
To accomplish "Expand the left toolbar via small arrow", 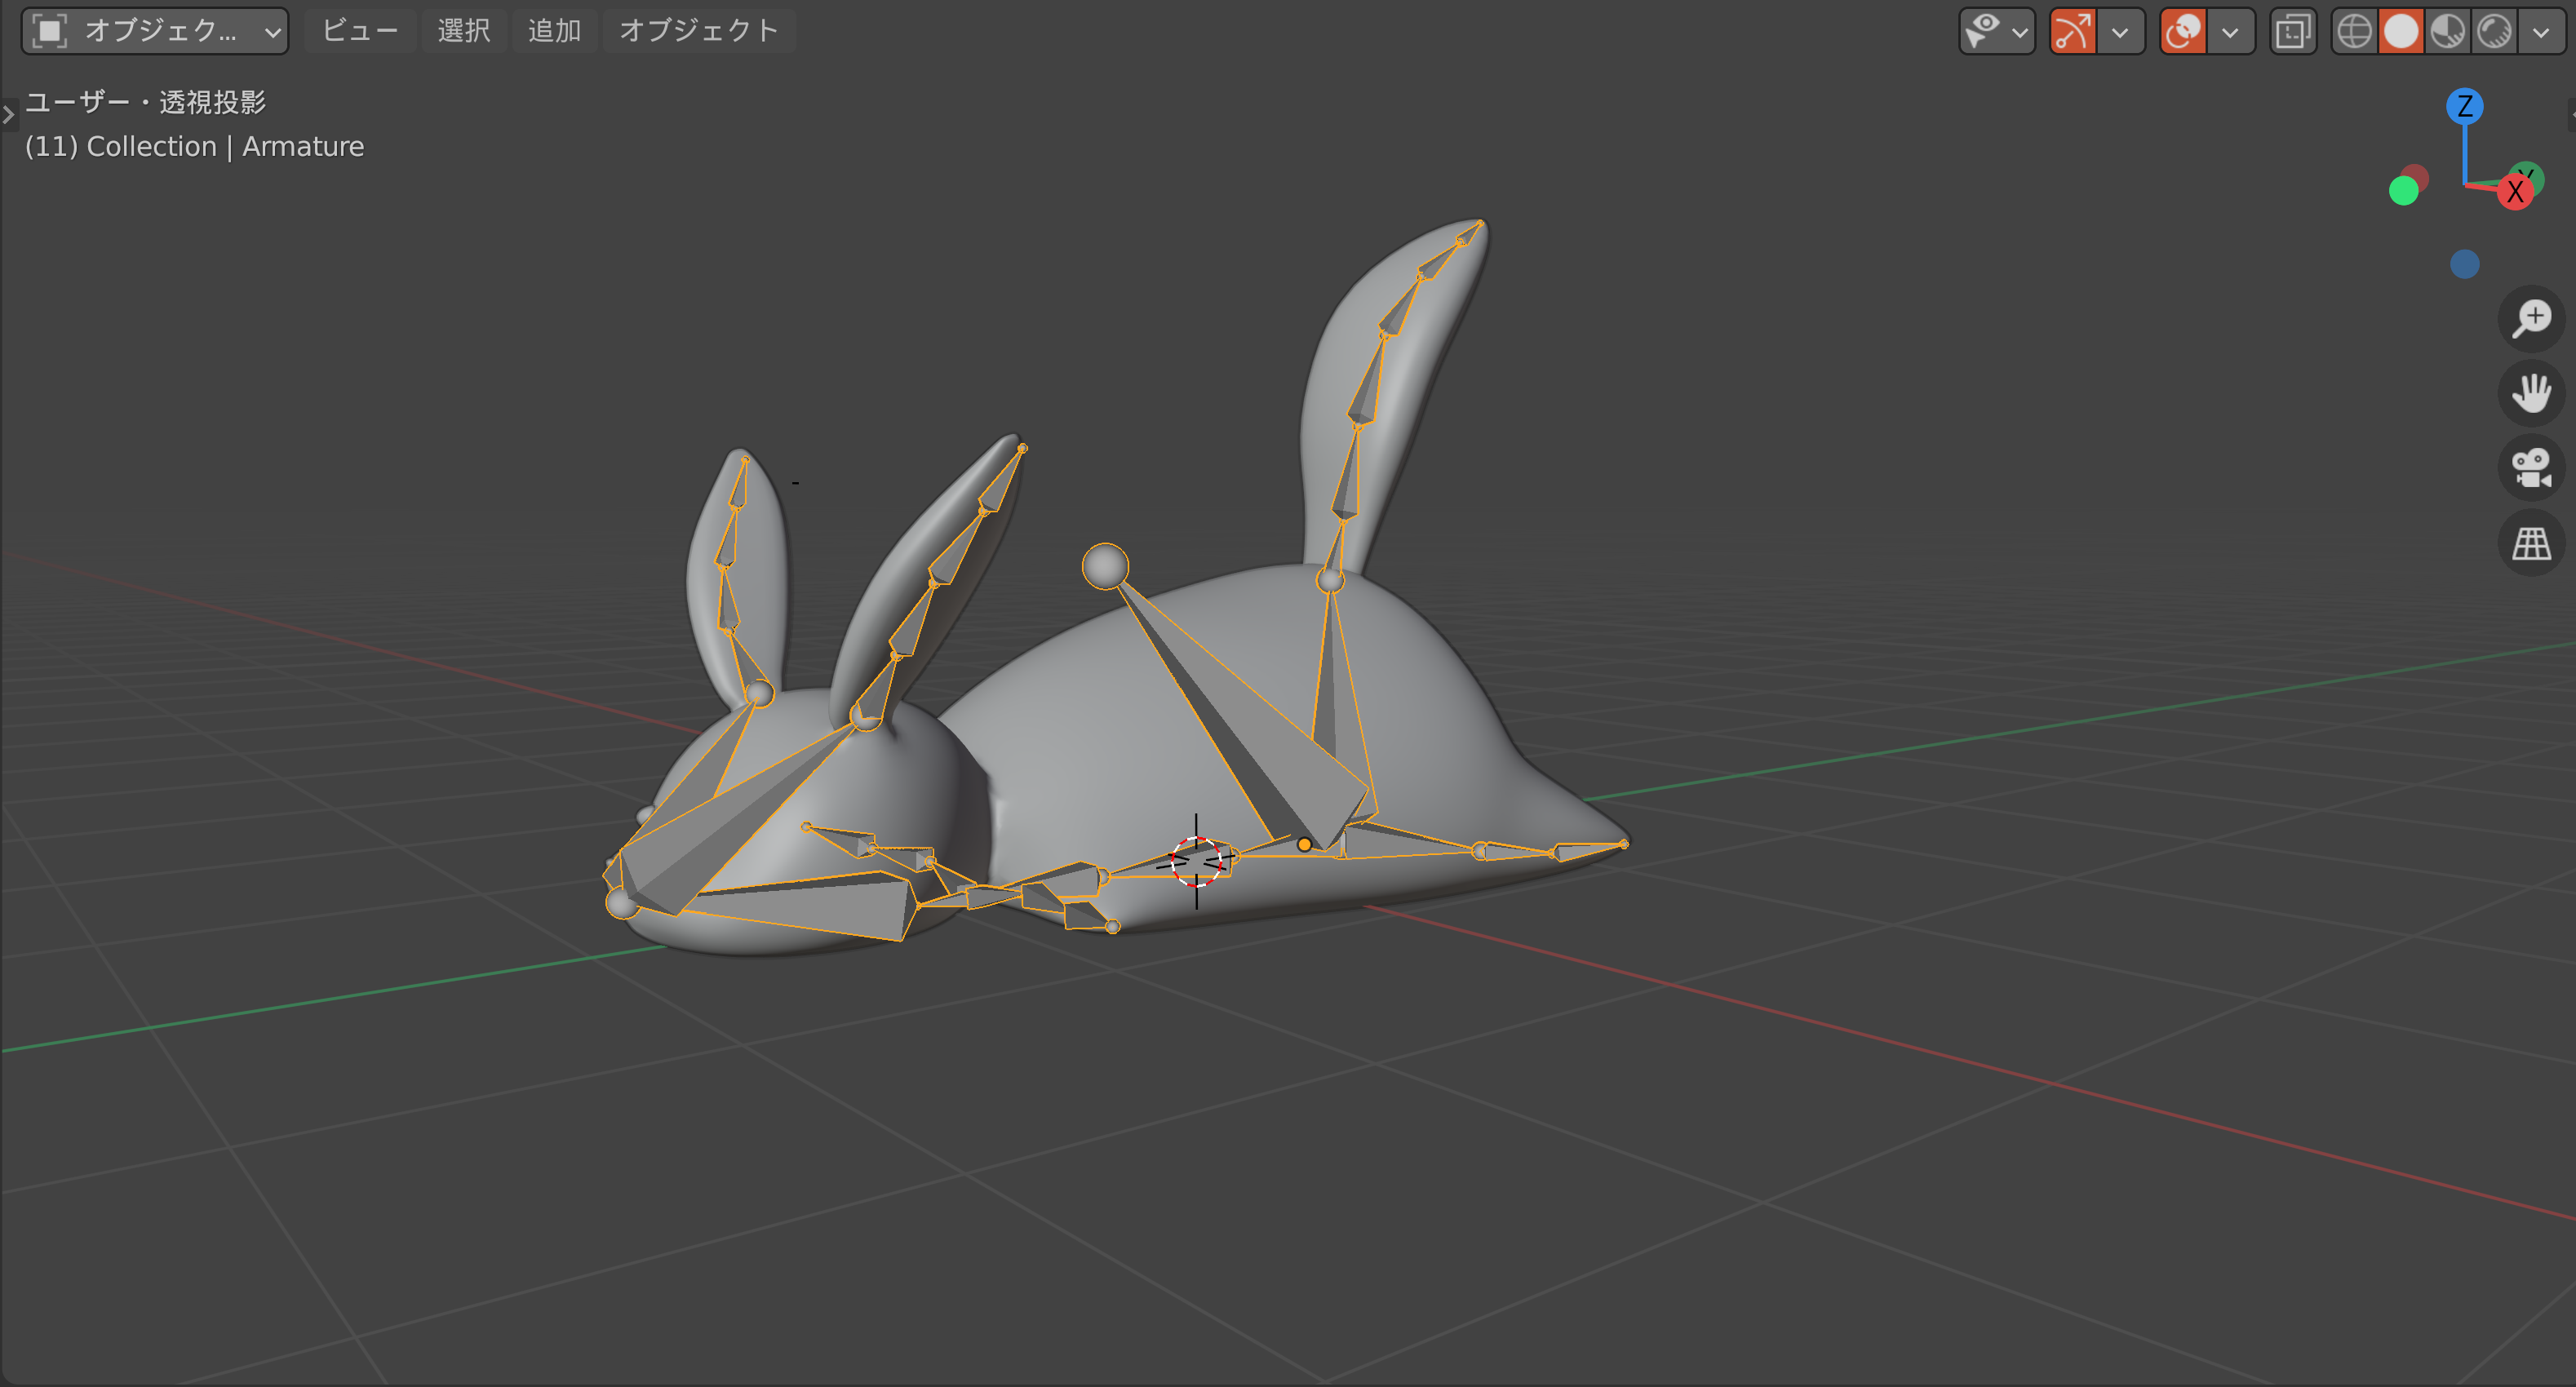I will 8,115.
